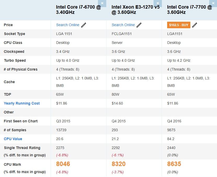Viewport: 217px width, 177px height.
Task: Remove the Xeon E3-1270 v5 column
Action: [x=158, y=3]
